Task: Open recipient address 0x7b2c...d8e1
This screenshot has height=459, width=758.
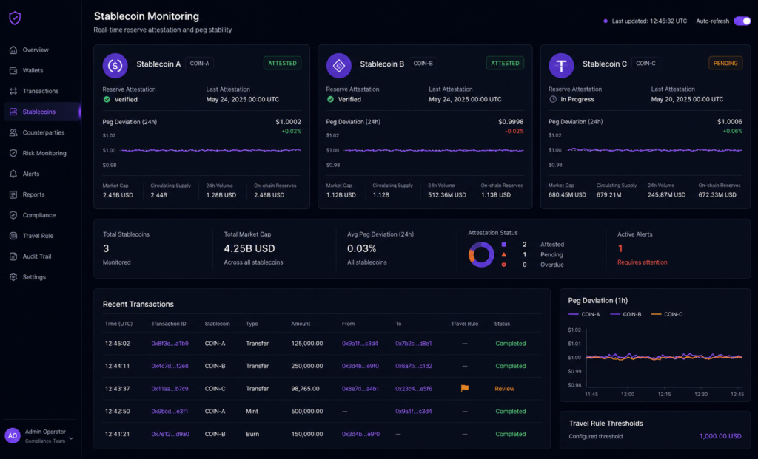Action: pyautogui.click(x=413, y=344)
